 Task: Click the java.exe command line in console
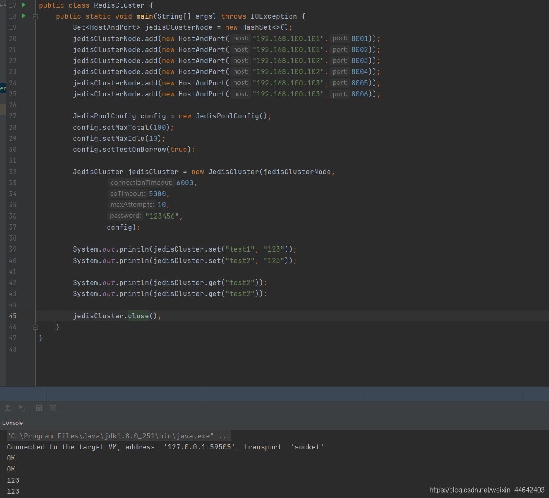pos(119,436)
